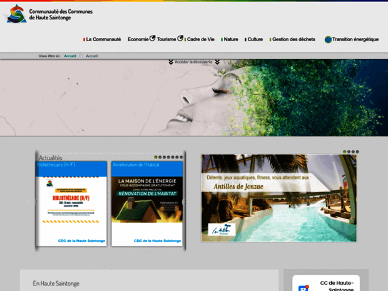The width and height of the screenshot is (388, 291).
Task: Open the Cadre de Vie menu
Action: pyautogui.click(x=200, y=39)
